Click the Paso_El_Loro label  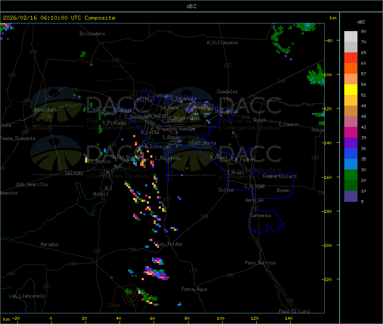click(x=294, y=311)
